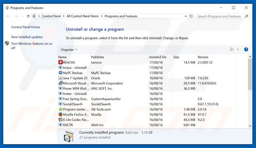The height and width of the screenshot is (148, 256).
Task: Select the KNCTR program name
Action: tap(68, 125)
